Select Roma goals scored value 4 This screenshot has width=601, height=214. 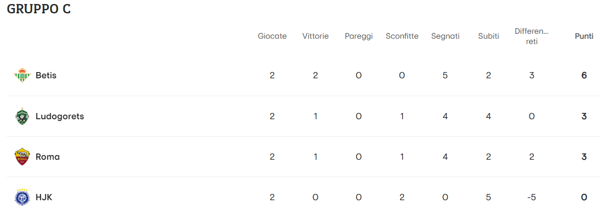click(x=445, y=157)
